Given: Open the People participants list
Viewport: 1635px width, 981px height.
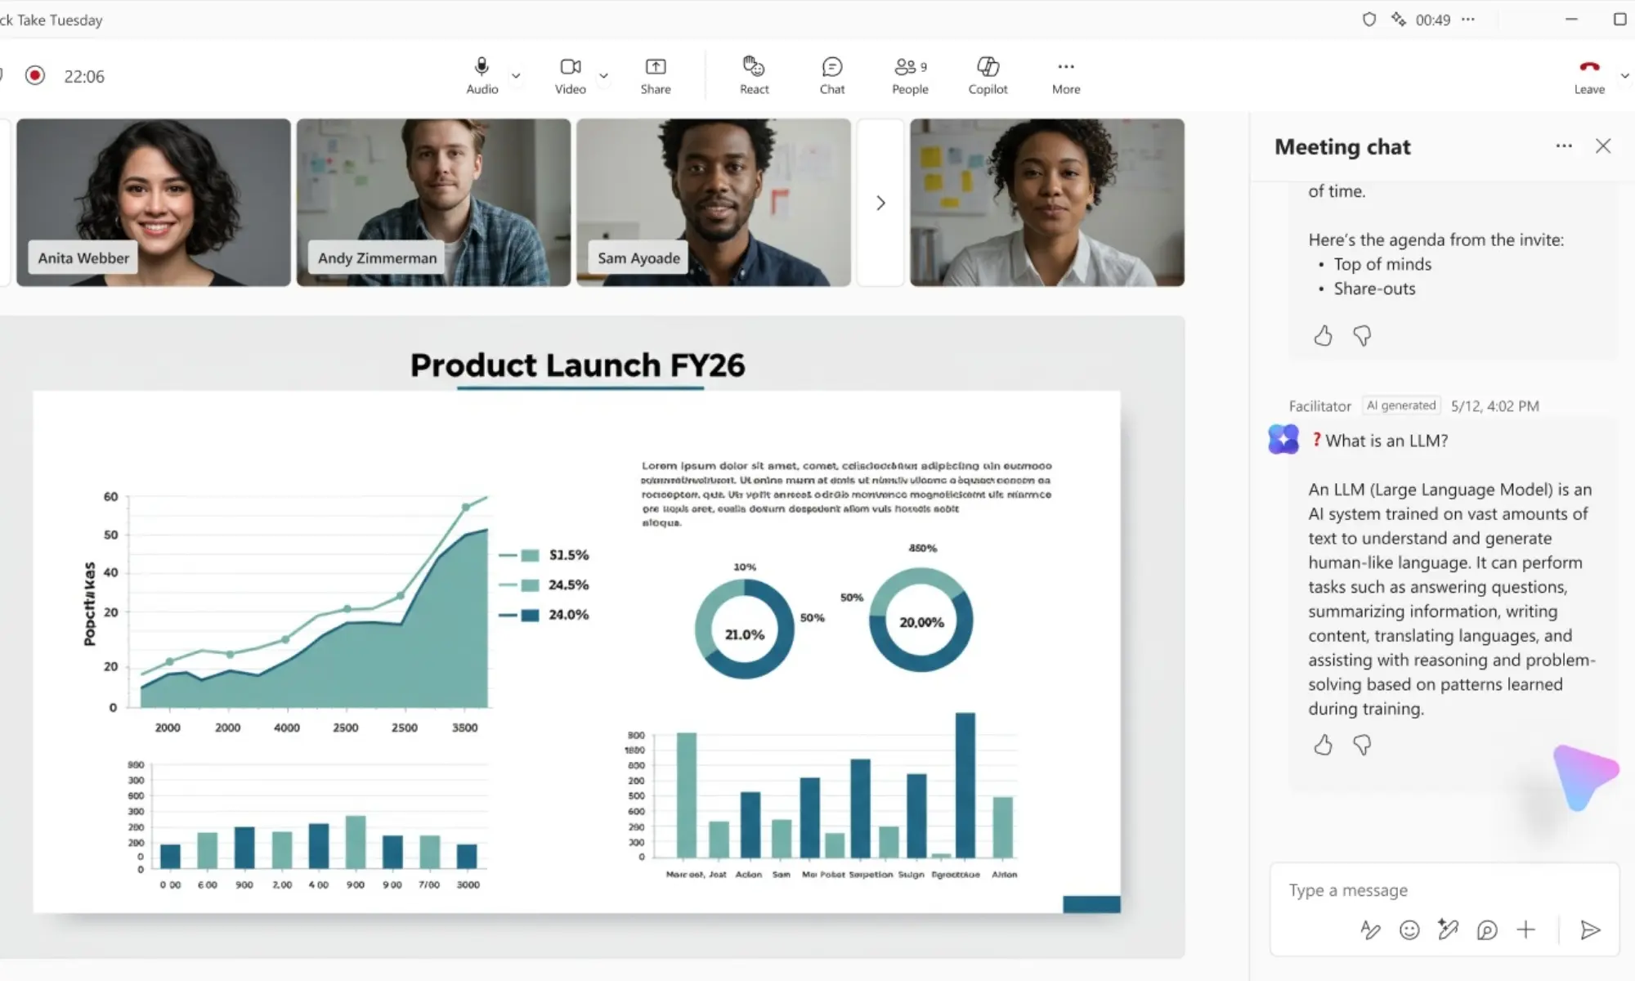Looking at the screenshot, I should [910, 75].
